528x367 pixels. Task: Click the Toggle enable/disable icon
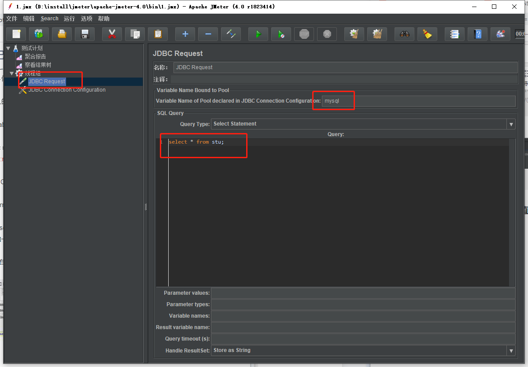(x=231, y=34)
